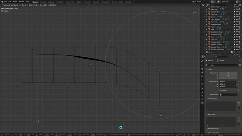Open the Modifiers properties tab
Viewport: 242px width, 136px height.
pos(202,92)
